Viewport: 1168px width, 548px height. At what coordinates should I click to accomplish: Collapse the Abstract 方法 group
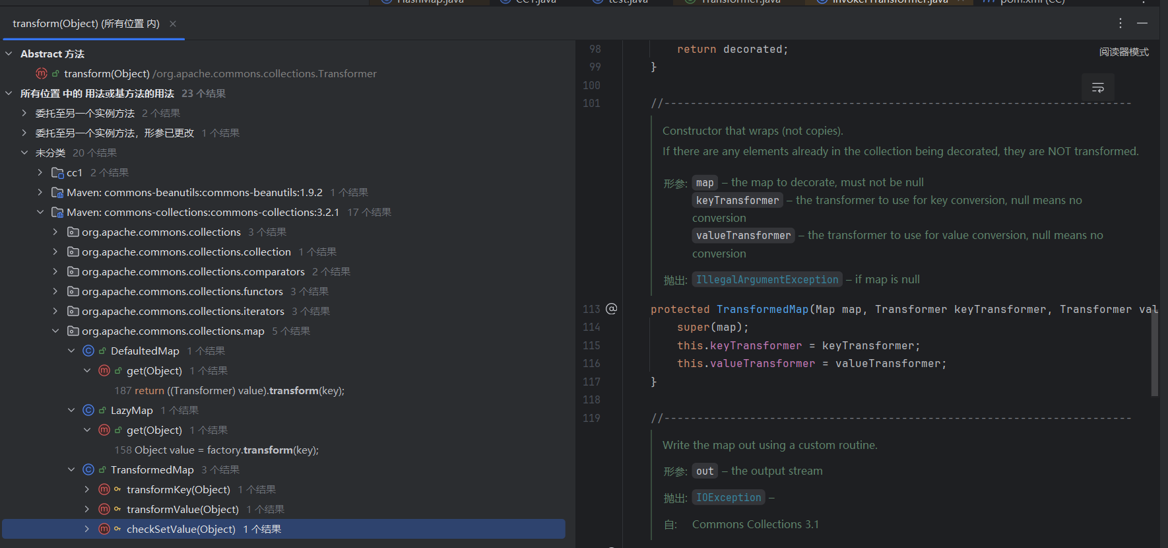[9, 53]
